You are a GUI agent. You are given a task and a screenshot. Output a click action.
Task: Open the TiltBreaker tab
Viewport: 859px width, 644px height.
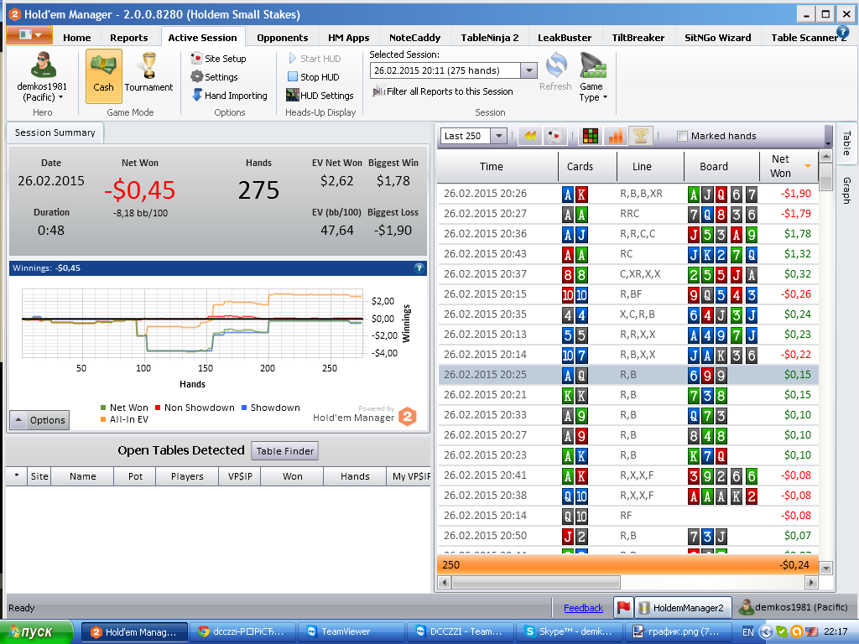(638, 38)
